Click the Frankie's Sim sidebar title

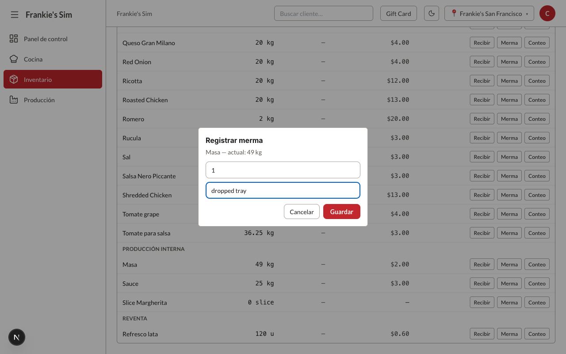pyautogui.click(x=49, y=15)
